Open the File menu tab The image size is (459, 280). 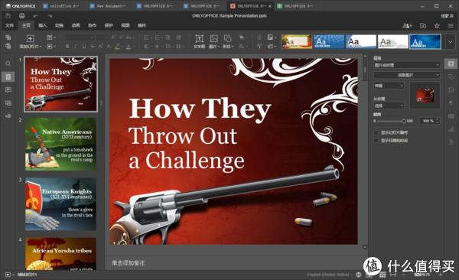pos(10,26)
